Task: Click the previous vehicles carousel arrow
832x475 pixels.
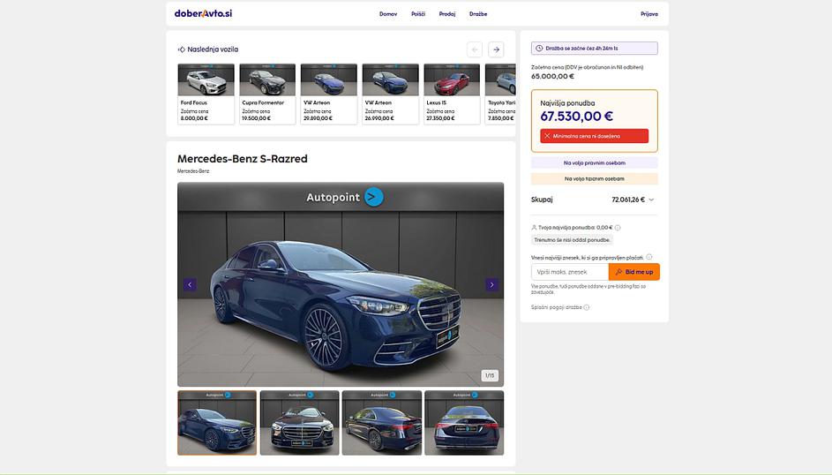Action: [x=475, y=49]
